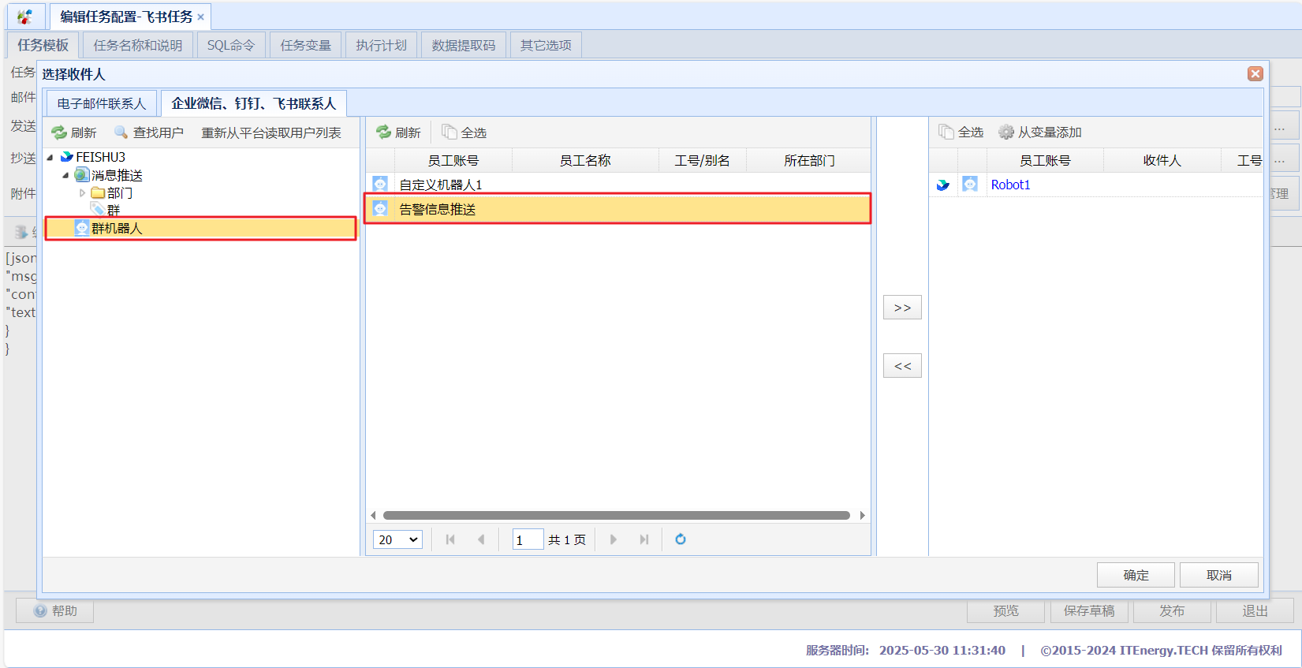1302x668 pixels.
Task: Click the horizontal scrollbar in employee list
Action: (616, 516)
